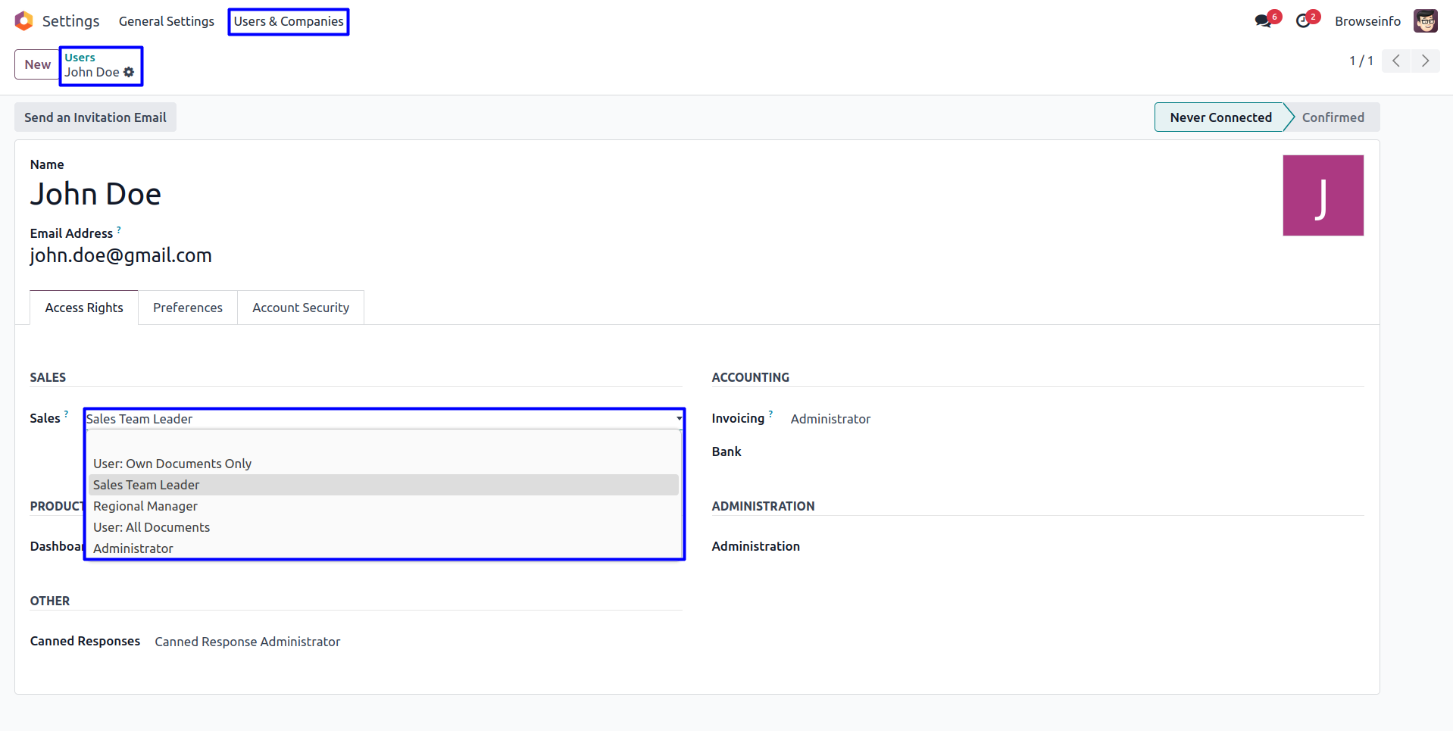
Task: Click Send an Invitation Email button
Action: coord(95,117)
